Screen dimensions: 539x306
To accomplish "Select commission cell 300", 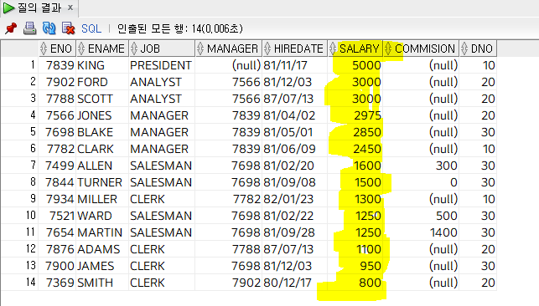I will (421, 166).
